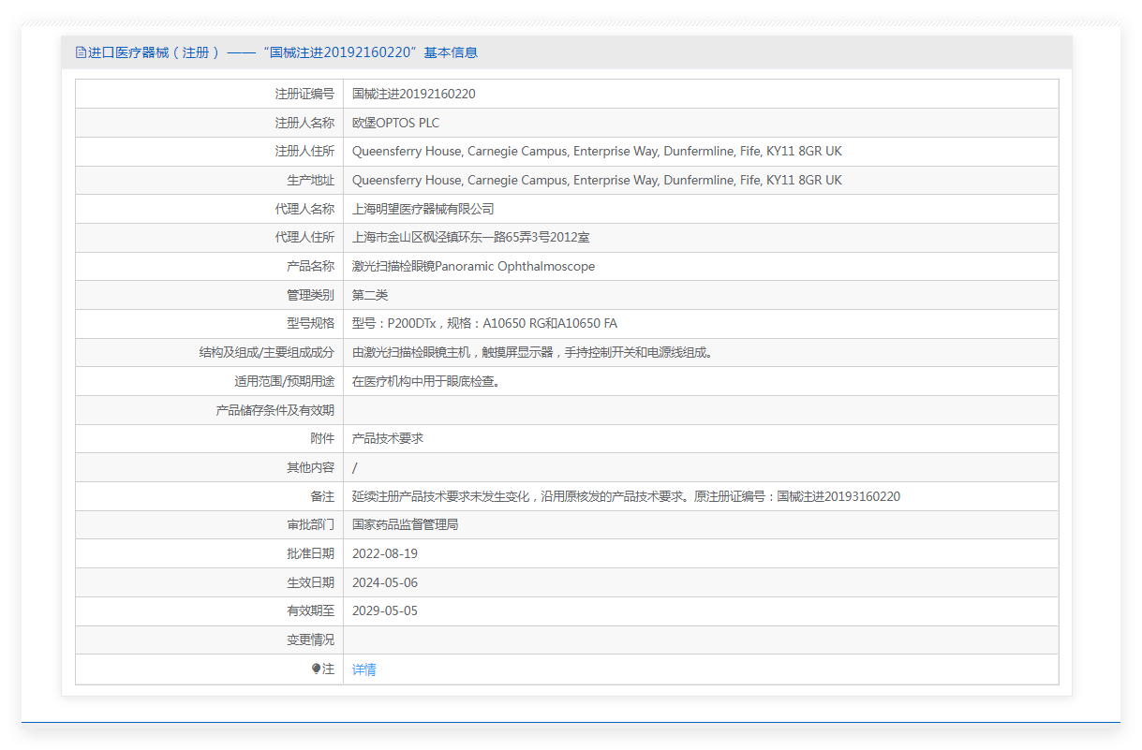Click the 附件 label
Screen dimensions: 1142x750
pyautogui.click(x=322, y=438)
